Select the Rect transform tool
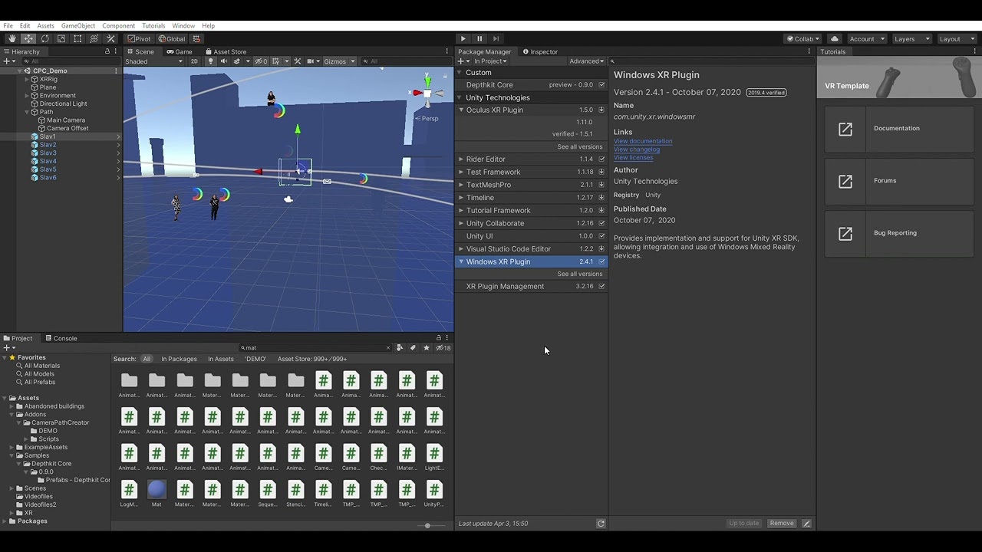 coord(77,39)
